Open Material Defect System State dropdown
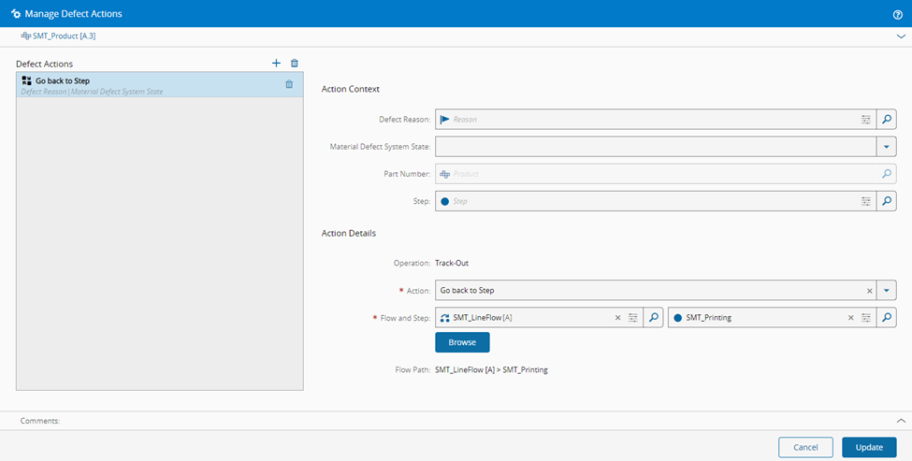The image size is (912, 461). click(x=887, y=147)
